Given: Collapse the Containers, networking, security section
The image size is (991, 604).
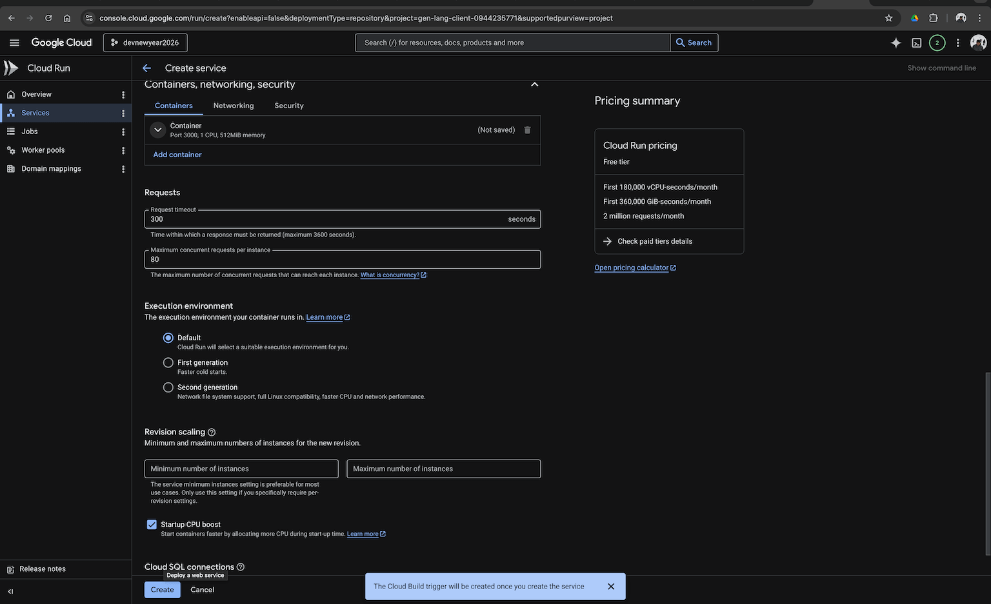Looking at the screenshot, I should (x=534, y=84).
